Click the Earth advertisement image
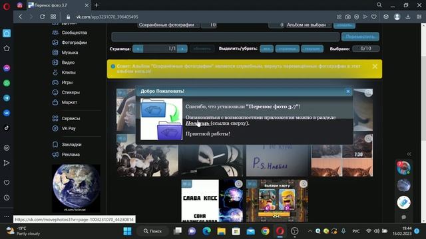This screenshot has width=426, height=239. (76, 189)
